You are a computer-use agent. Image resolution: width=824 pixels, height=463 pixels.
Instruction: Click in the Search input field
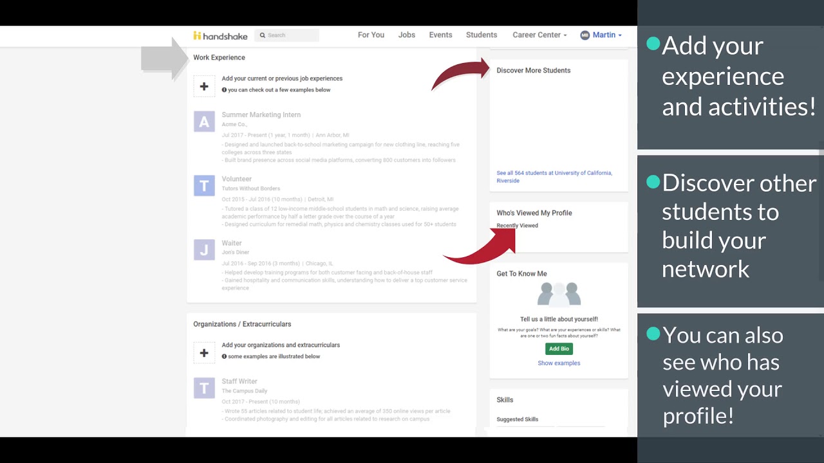click(287, 35)
